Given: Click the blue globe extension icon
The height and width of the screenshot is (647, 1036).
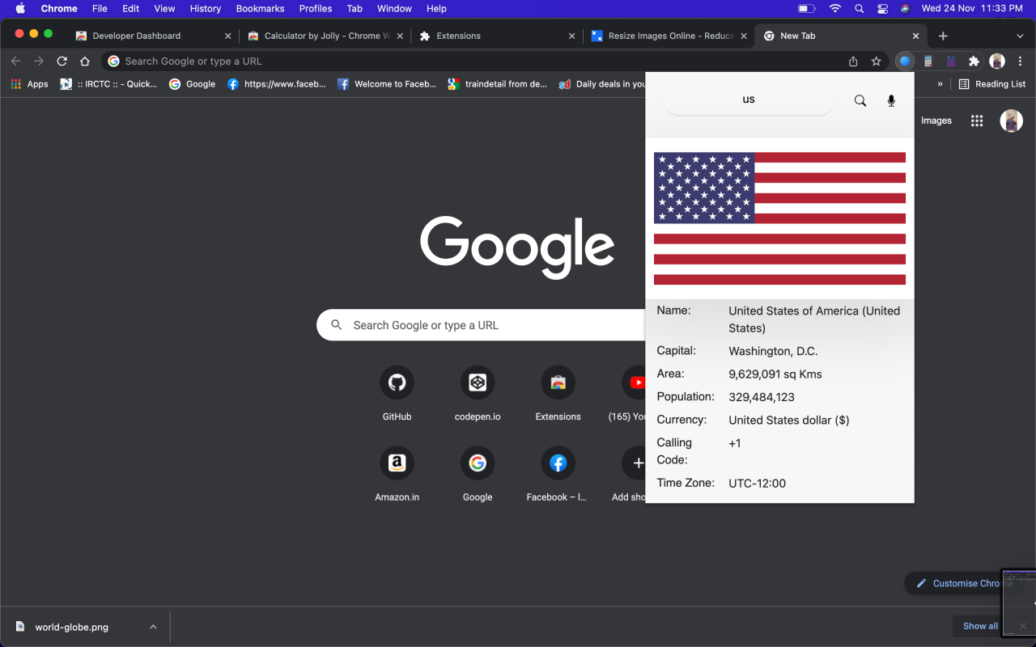Looking at the screenshot, I should pyautogui.click(x=905, y=61).
